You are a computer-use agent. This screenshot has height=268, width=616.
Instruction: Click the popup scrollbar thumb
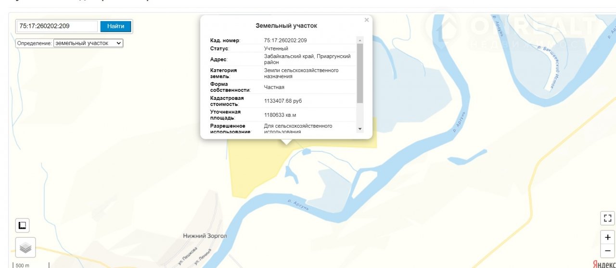pyautogui.click(x=360, y=72)
